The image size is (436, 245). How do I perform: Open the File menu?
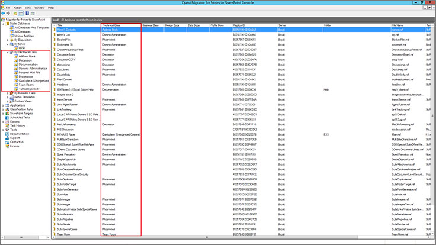8,8
